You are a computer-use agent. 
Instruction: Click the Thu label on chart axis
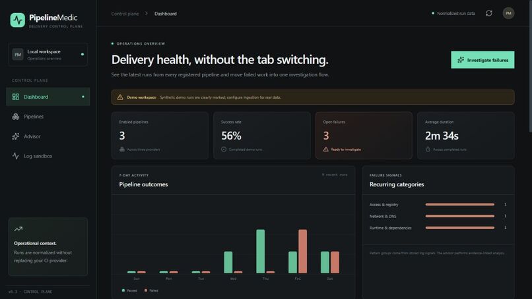click(x=265, y=279)
